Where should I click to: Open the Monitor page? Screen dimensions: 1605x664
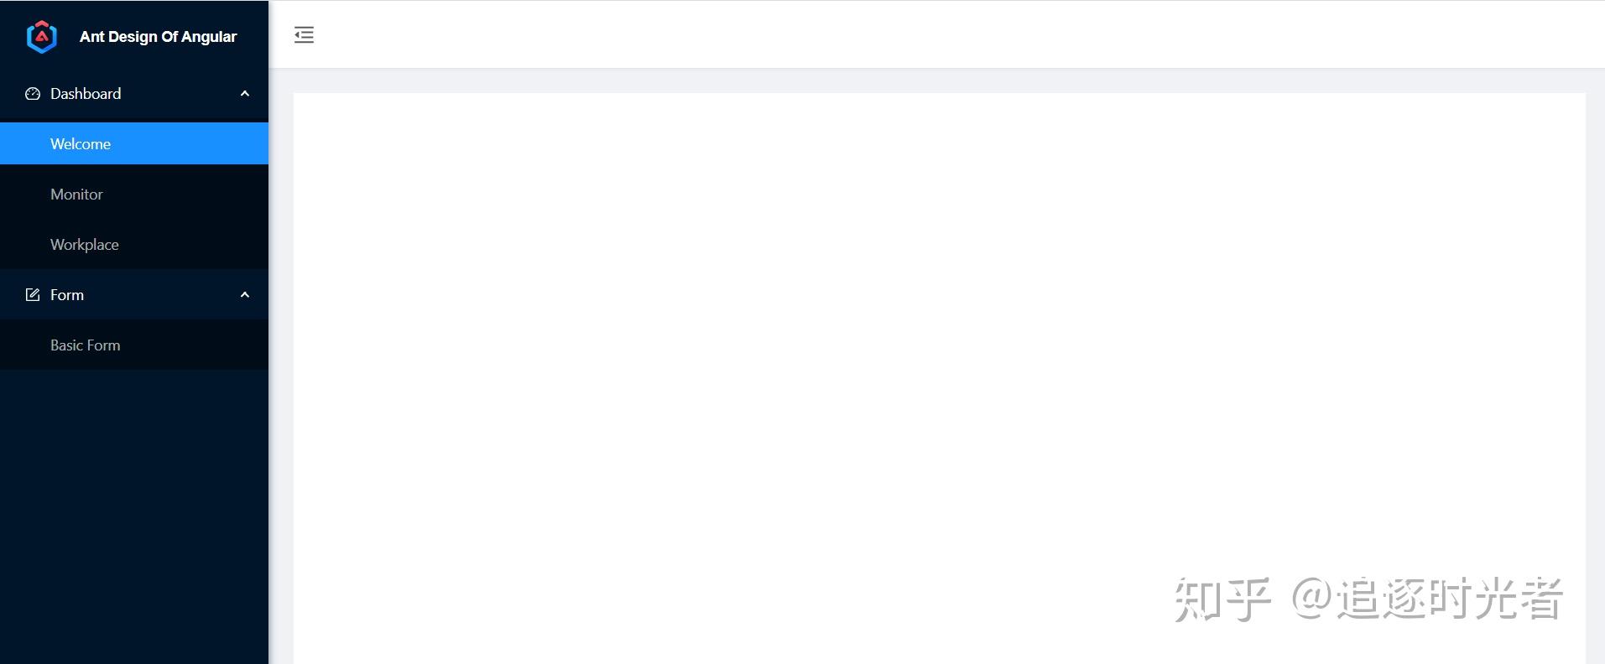tap(134, 194)
